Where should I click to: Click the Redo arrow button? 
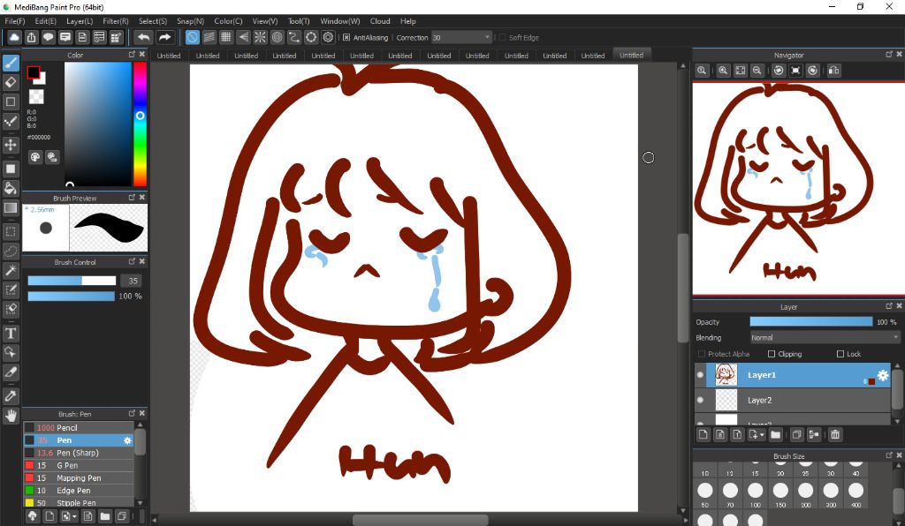[165, 37]
